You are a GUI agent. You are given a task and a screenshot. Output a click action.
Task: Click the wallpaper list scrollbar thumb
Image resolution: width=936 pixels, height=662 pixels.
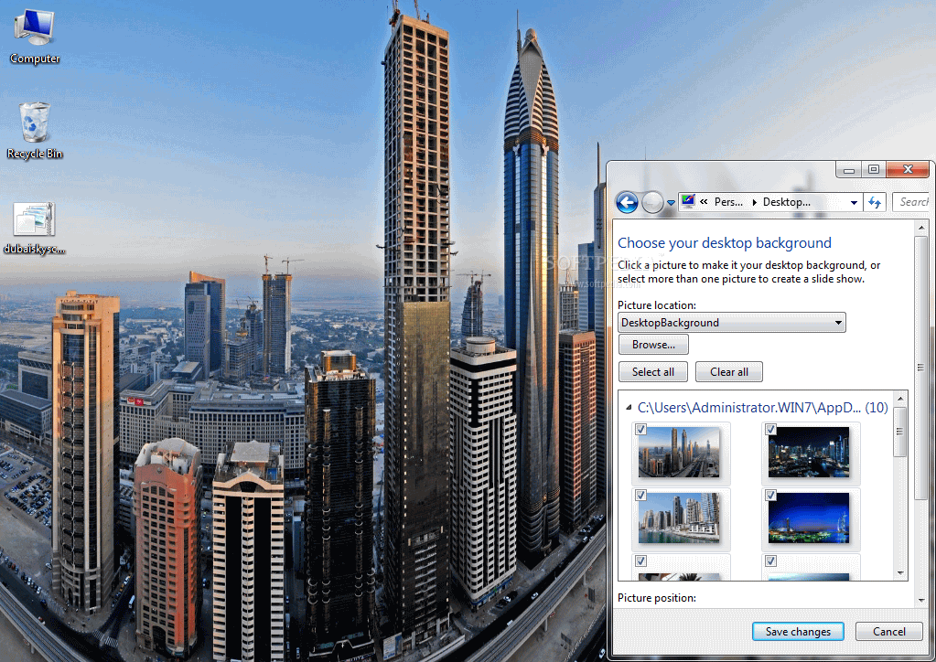tap(901, 432)
